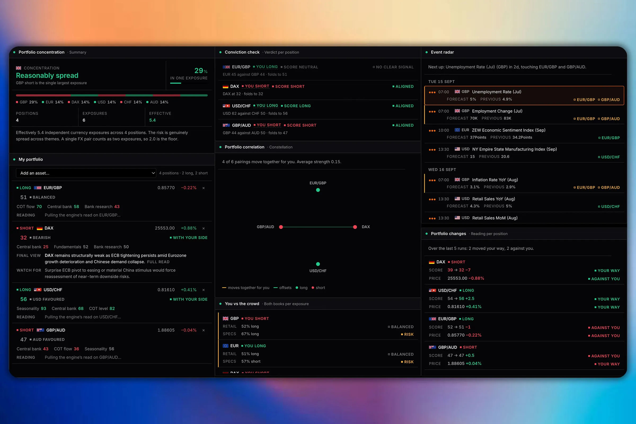Click the GBP/AUD red constellation node
Image resolution: width=636 pixels, height=424 pixels.
(281, 227)
